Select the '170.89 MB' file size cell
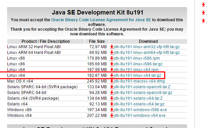 click(97, 58)
